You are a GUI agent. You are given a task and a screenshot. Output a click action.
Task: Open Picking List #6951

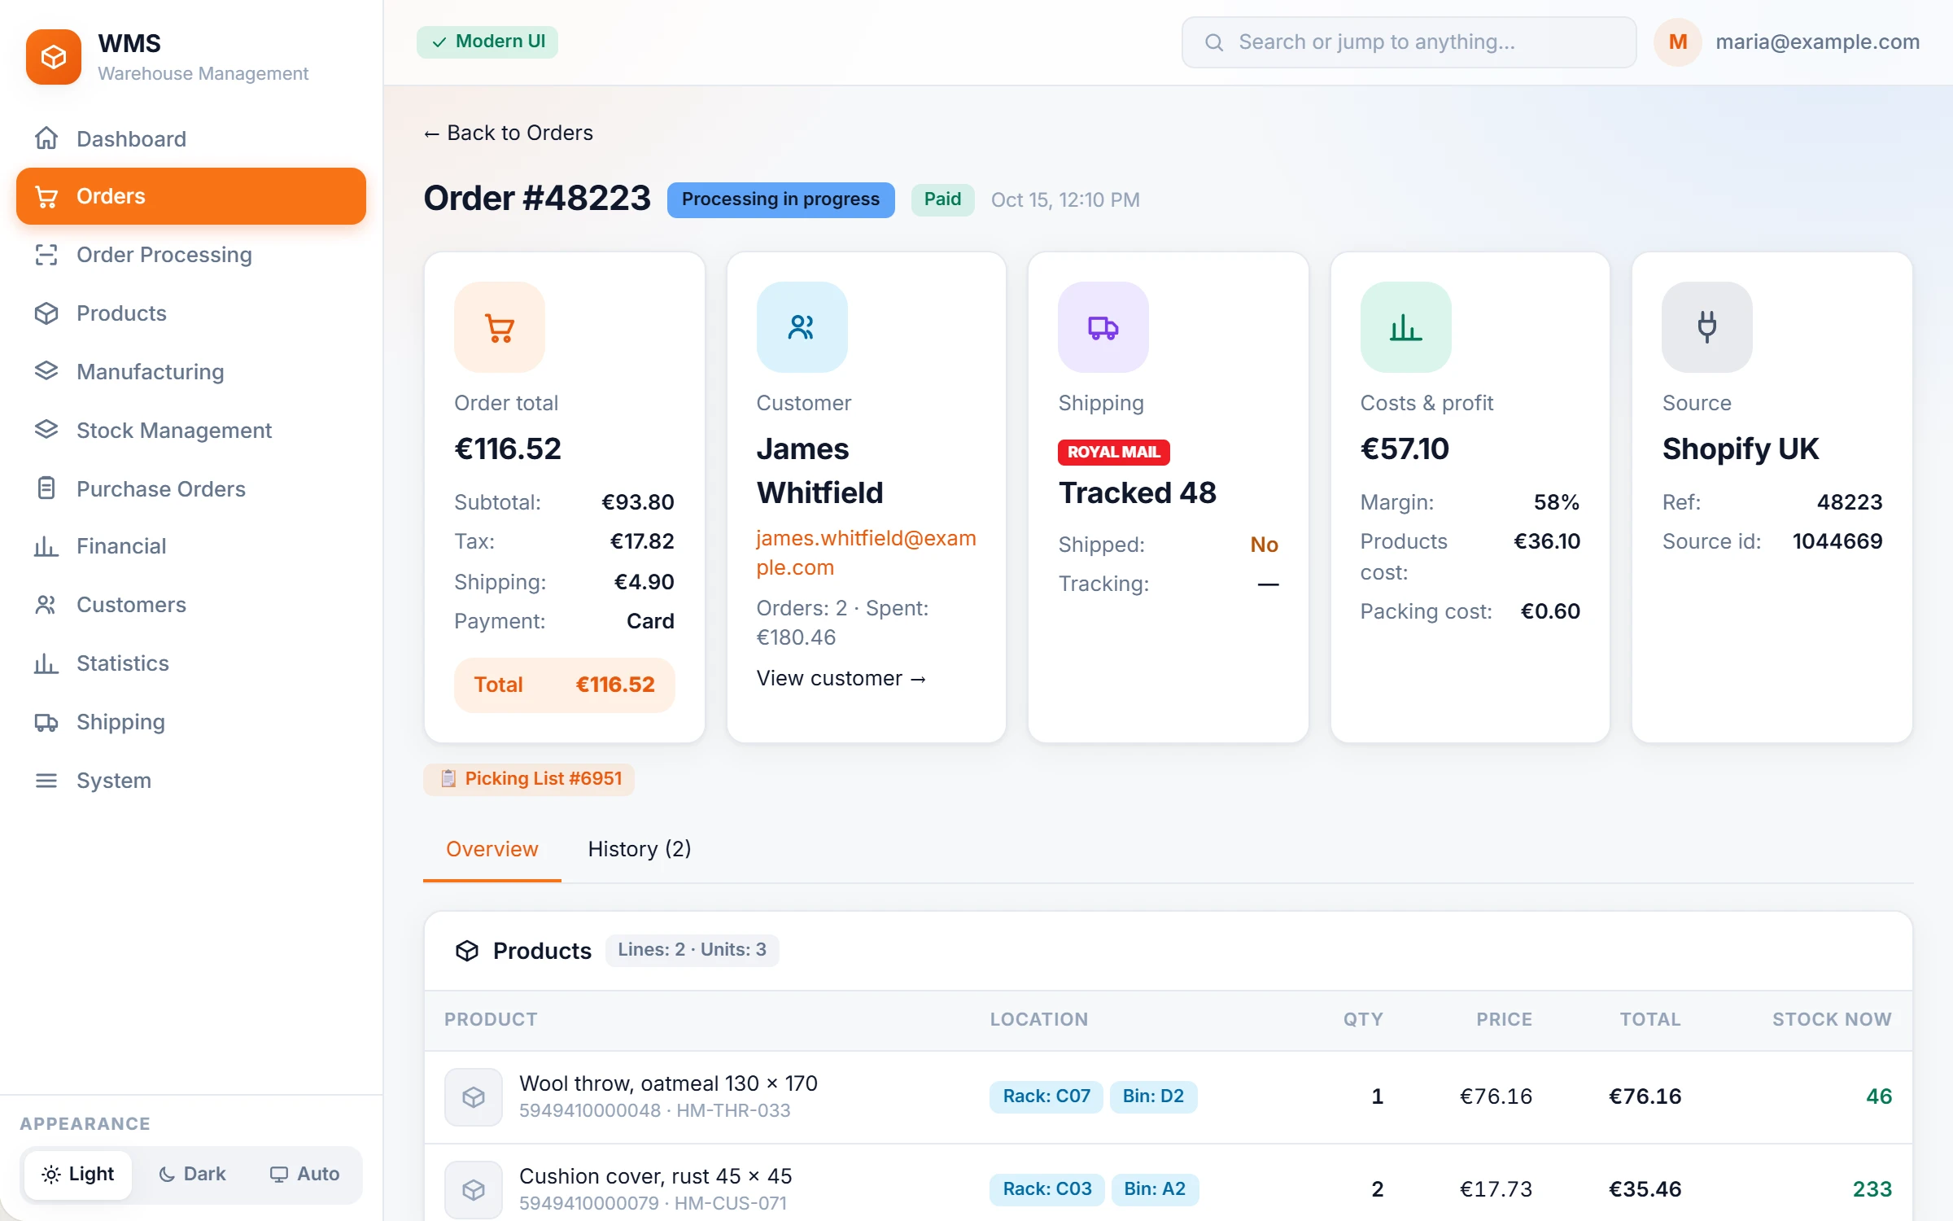(x=529, y=779)
